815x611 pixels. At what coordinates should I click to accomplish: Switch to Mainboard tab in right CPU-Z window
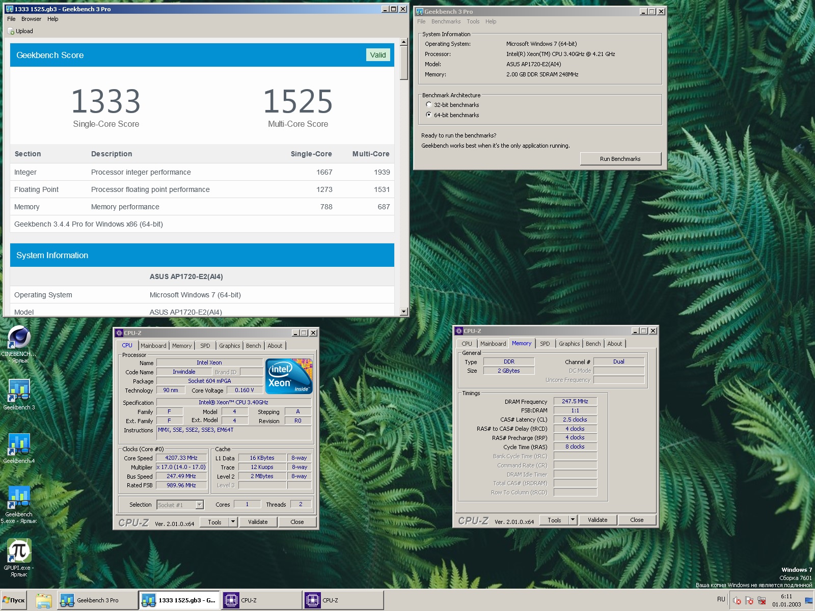[x=493, y=344]
